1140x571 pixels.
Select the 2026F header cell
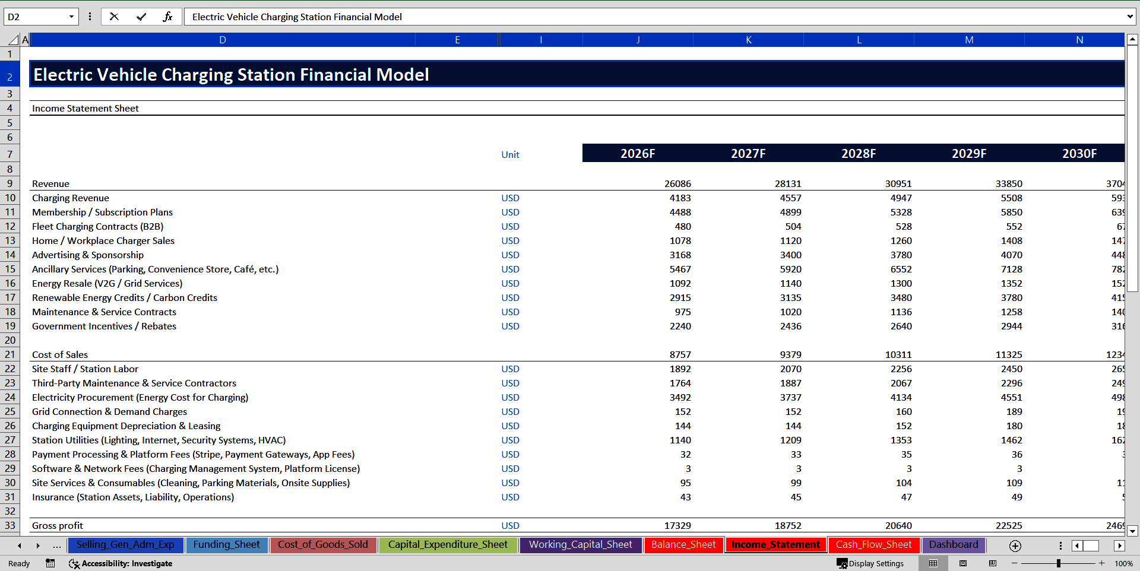[638, 153]
